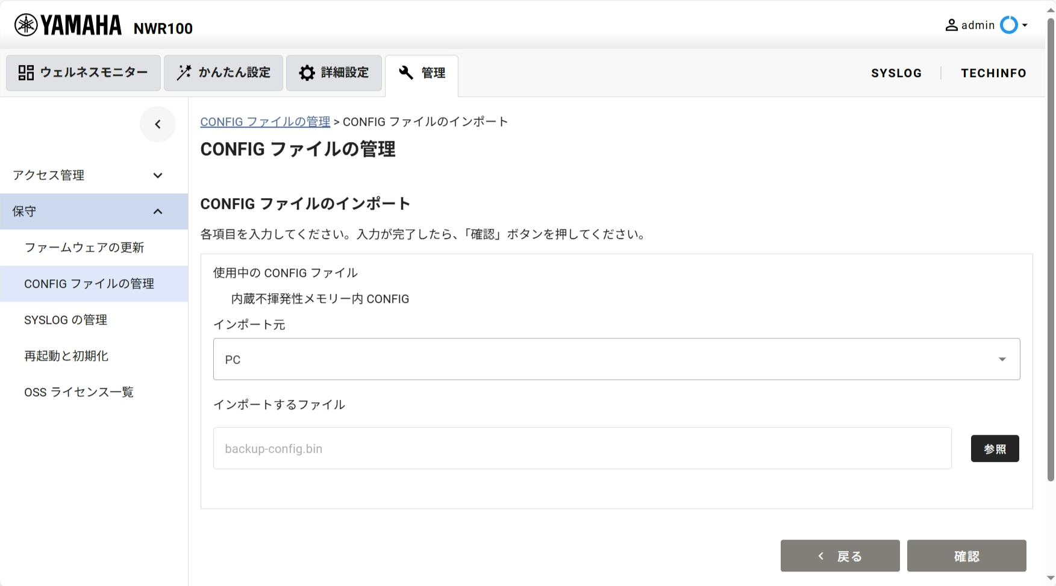The image size is (1056, 586).
Task: Select ファームウェアの更新 in the sidebar
Action: (84, 248)
